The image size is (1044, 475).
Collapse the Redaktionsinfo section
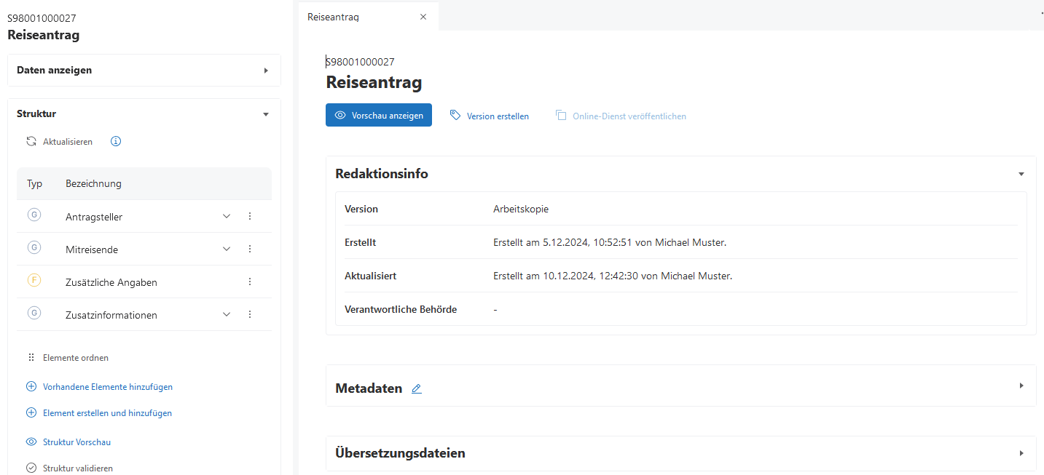(1021, 174)
